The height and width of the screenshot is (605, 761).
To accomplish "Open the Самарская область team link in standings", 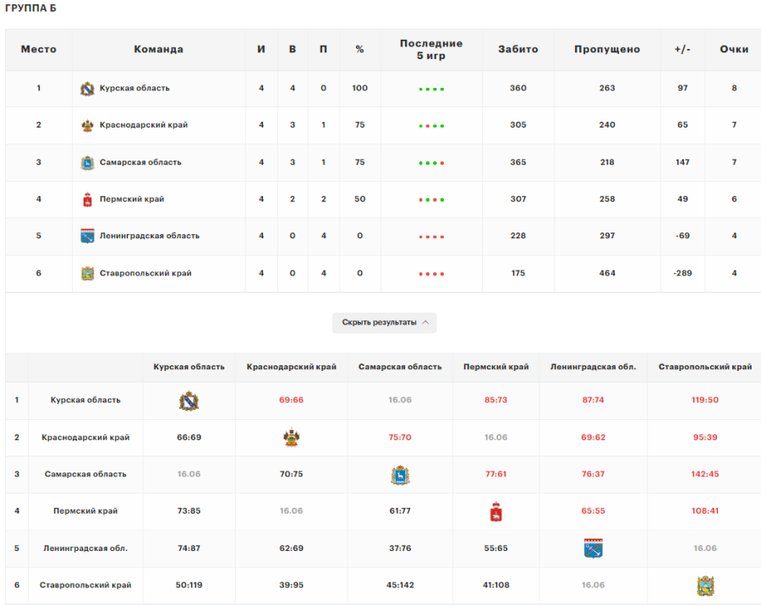I will point(140,162).
